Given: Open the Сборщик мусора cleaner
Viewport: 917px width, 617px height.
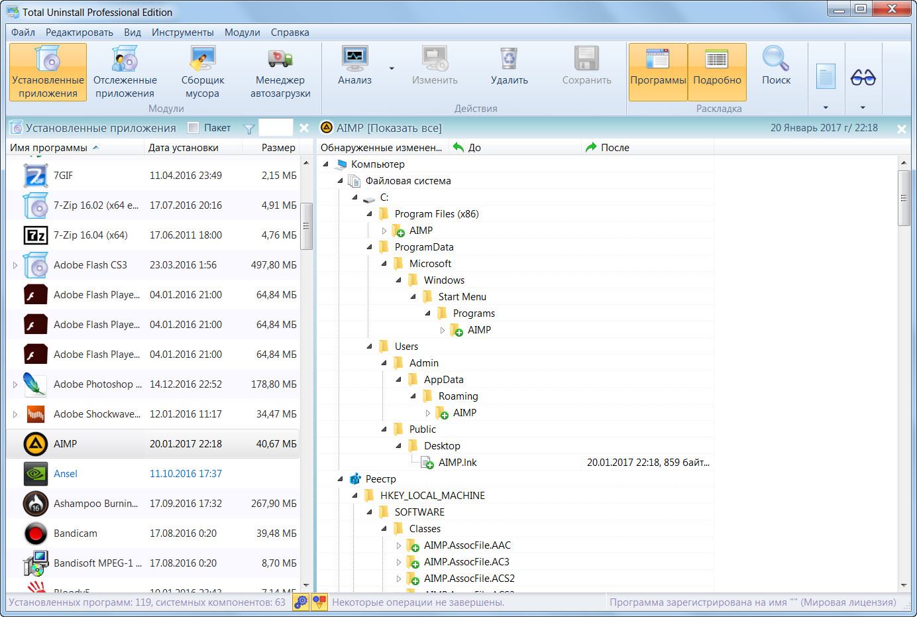Looking at the screenshot, I should (202, 72).
